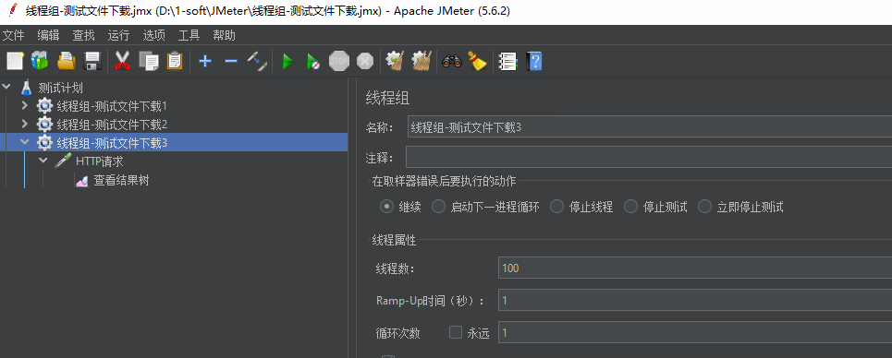Select the HTTP请求 tree row
892x358 pixels.
tap(100, 161)
